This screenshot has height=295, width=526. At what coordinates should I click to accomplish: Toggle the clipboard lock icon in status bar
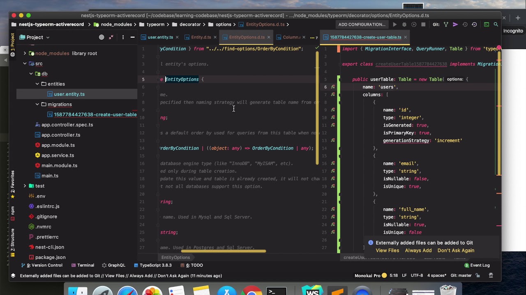477,275
